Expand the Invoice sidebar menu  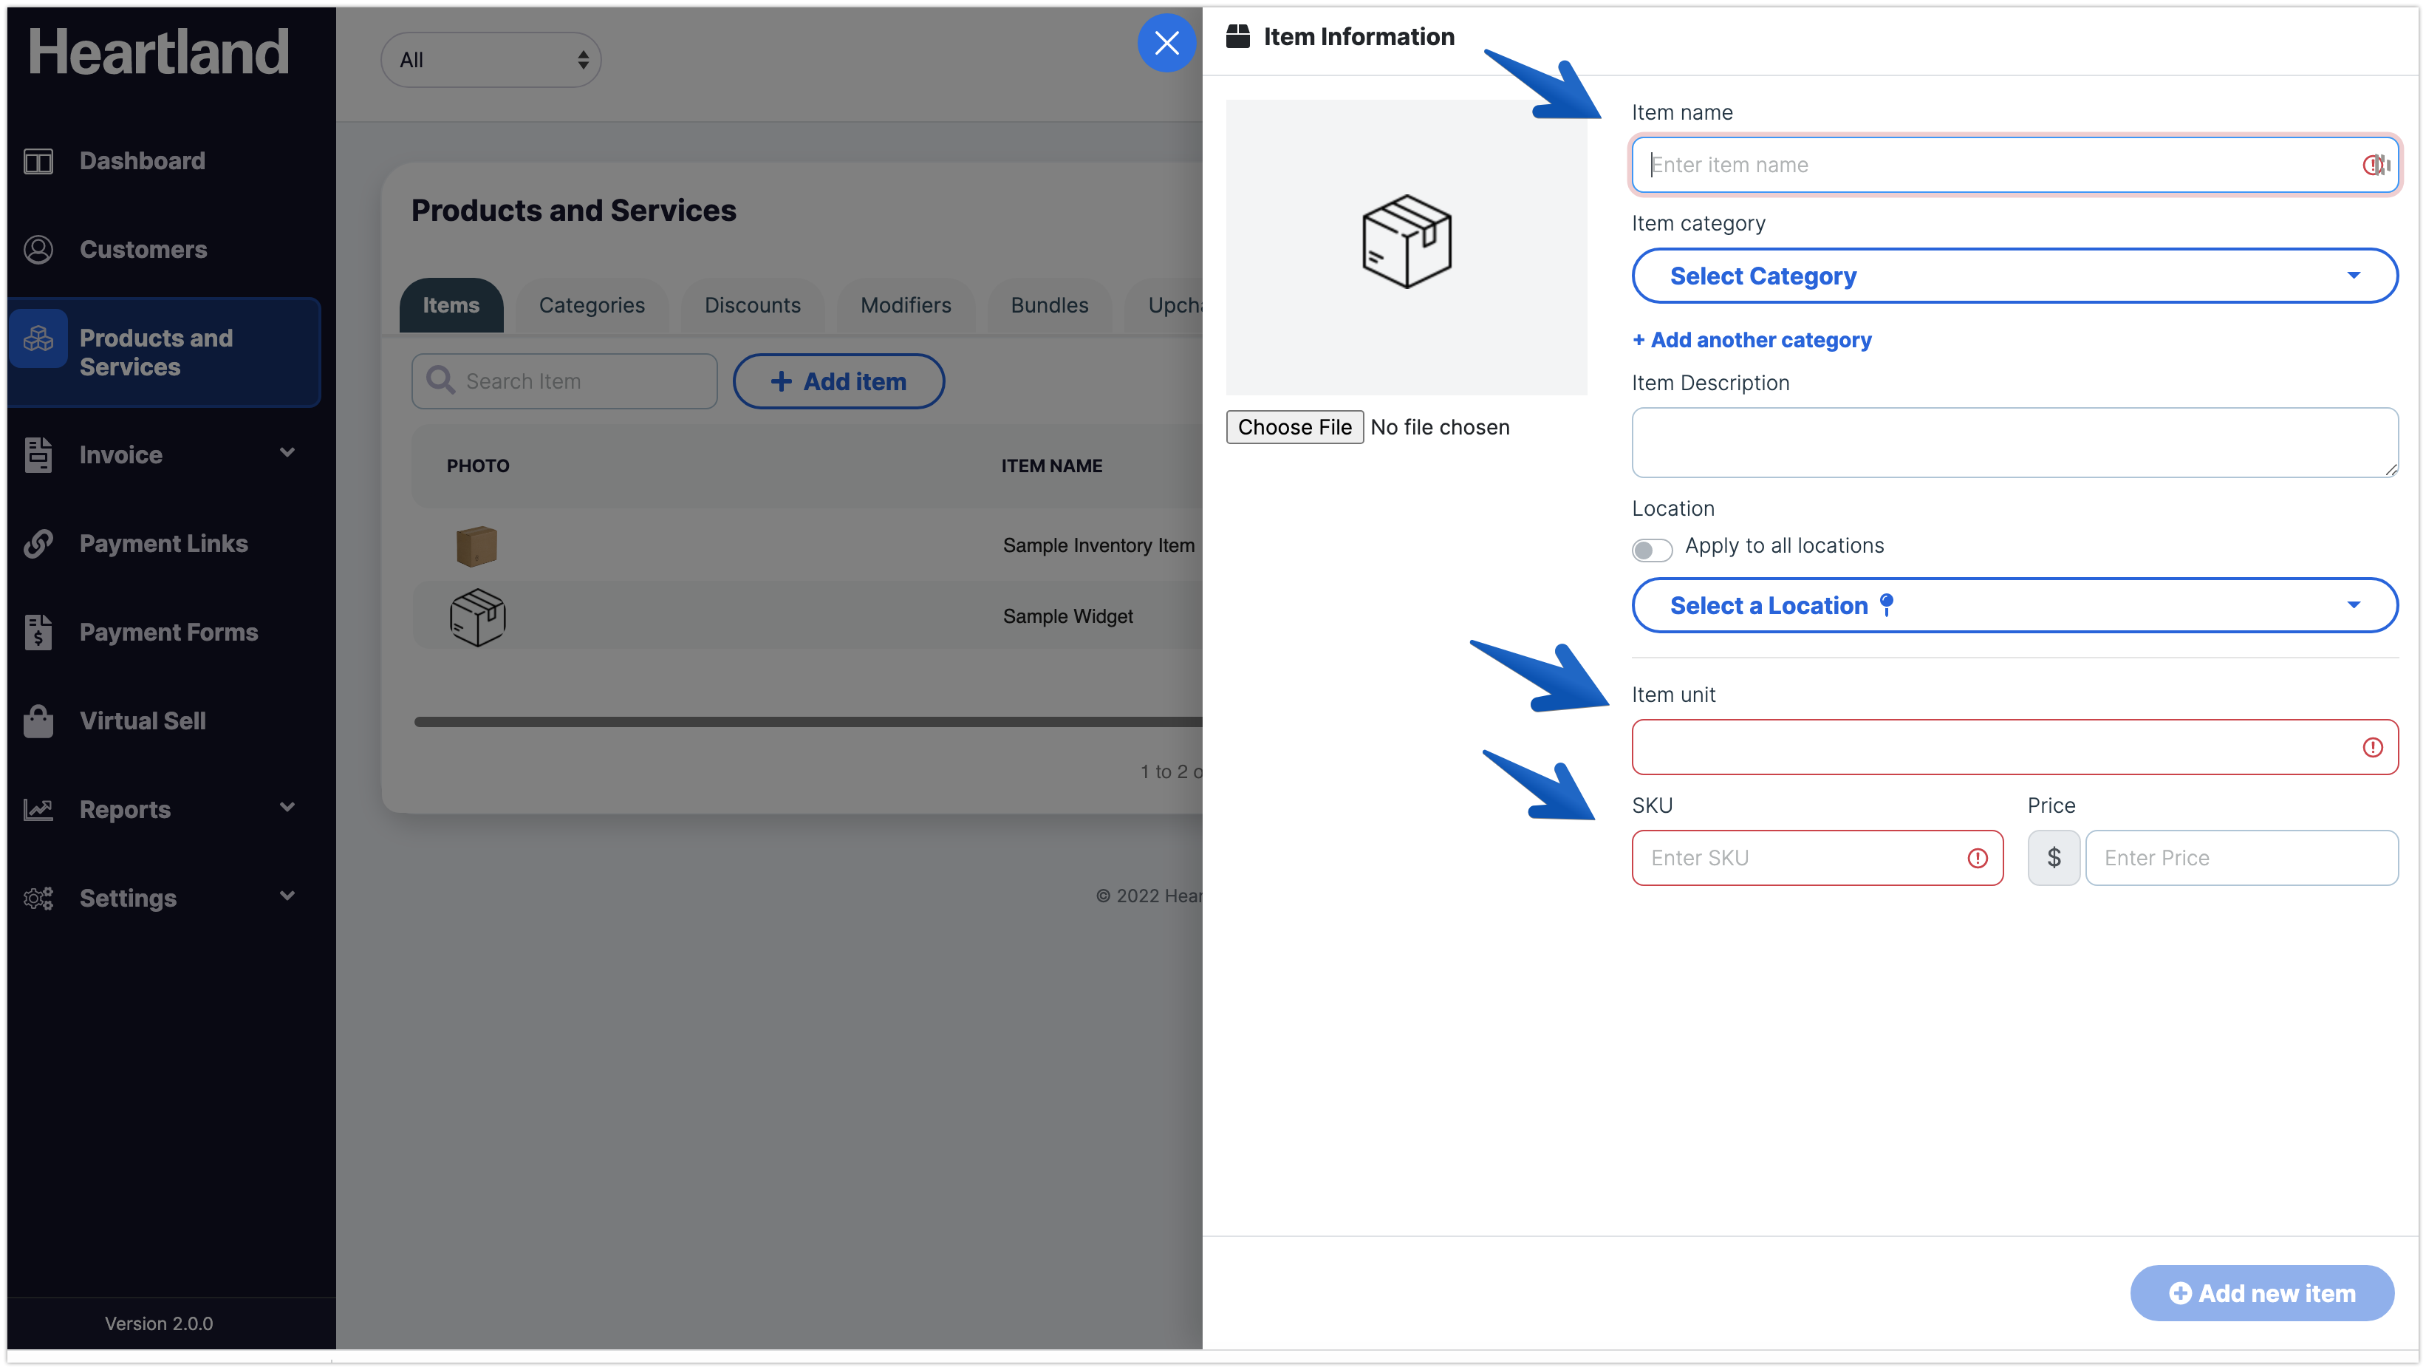(x=287, y=453)
